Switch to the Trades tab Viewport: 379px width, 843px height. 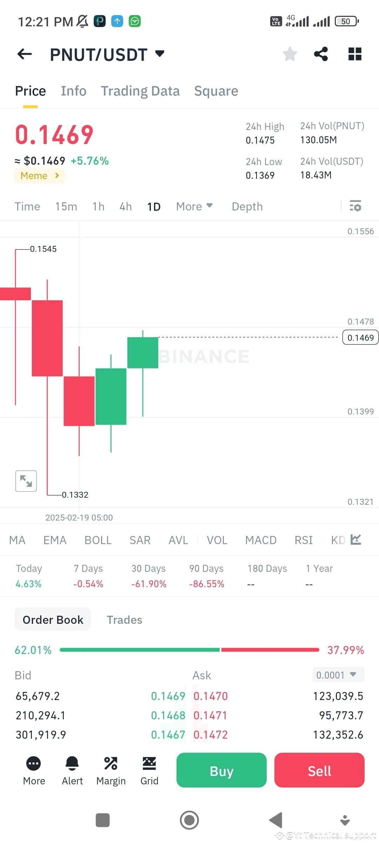click(125, 620)
